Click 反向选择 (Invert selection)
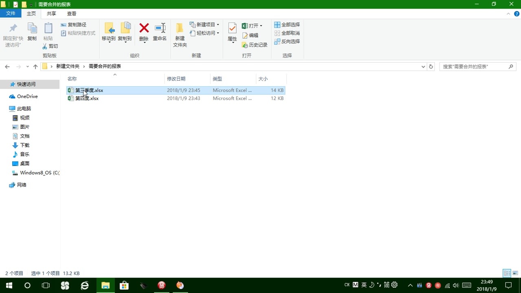Screen dimensions: 521x293 pyautogui.click(x=287, y=42)
